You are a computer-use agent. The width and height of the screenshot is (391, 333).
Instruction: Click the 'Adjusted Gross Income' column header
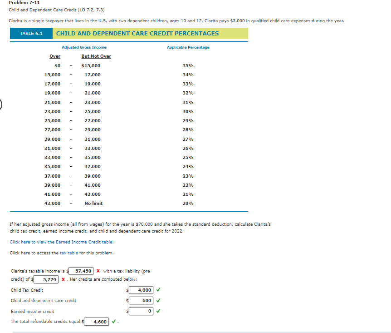point(84,47)
